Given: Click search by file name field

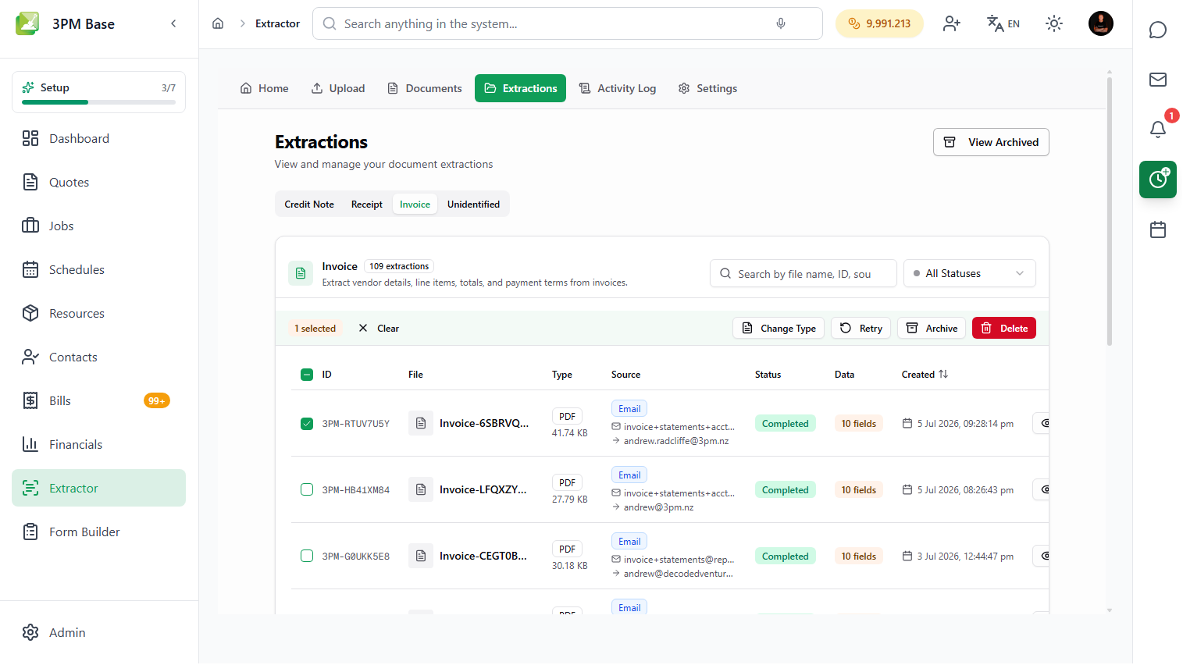Looking at the screenshot, I should coord(804,273).
